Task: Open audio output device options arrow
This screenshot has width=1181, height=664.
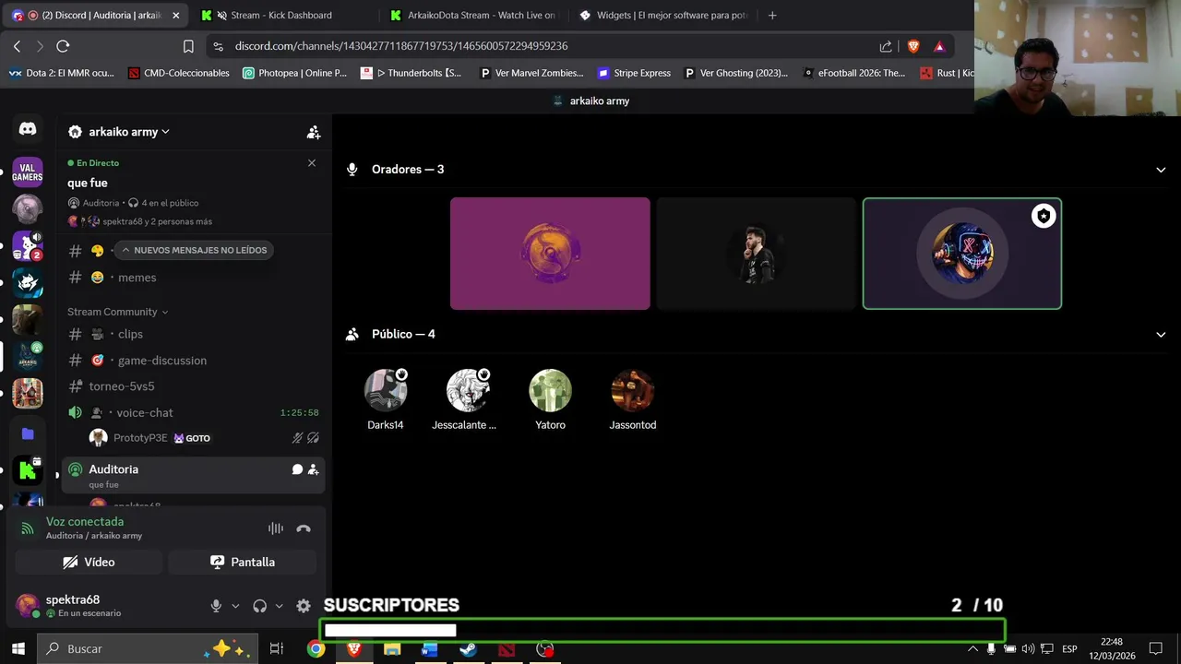Action: [280, 606]
